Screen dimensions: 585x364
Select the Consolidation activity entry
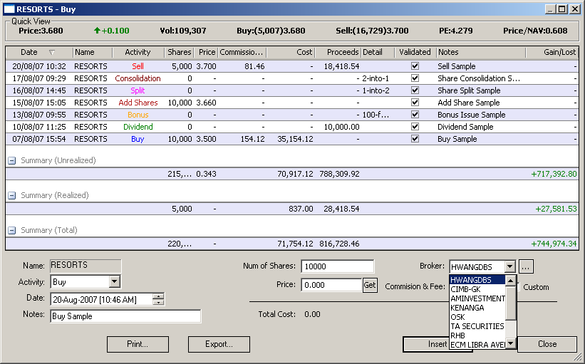(138, 78)
